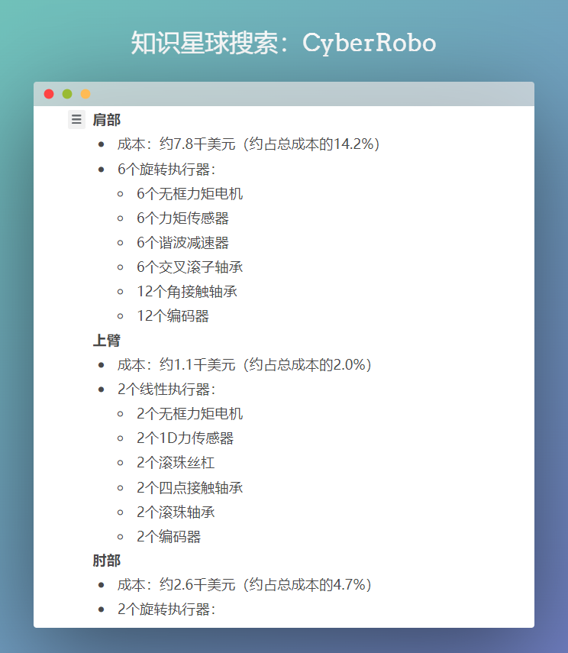This screenshot has height=653, width=568.
Task: Select the line 成本:约7.8千美元
Action: (x=249, y=144)
